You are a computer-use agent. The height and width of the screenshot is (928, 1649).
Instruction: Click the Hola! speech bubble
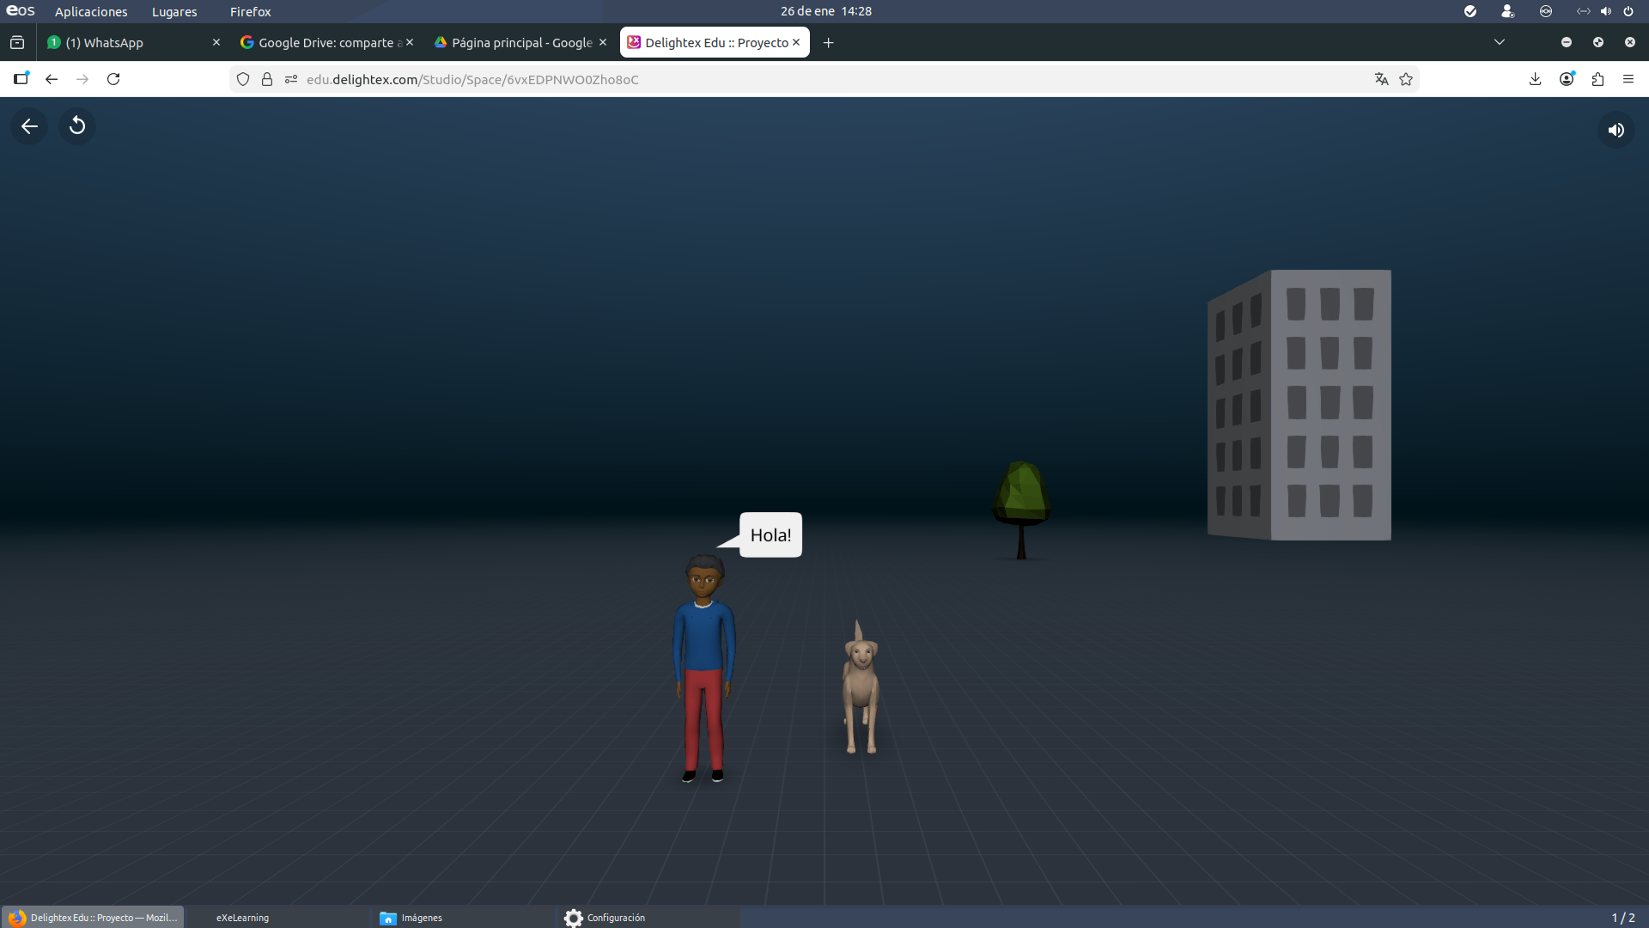point(770,535)
